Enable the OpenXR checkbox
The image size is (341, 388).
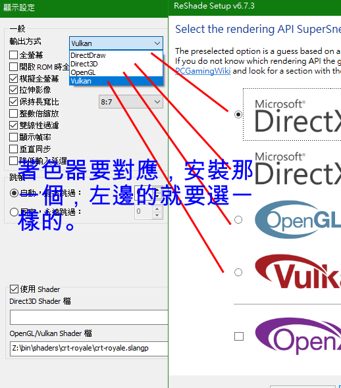[239, 336]
